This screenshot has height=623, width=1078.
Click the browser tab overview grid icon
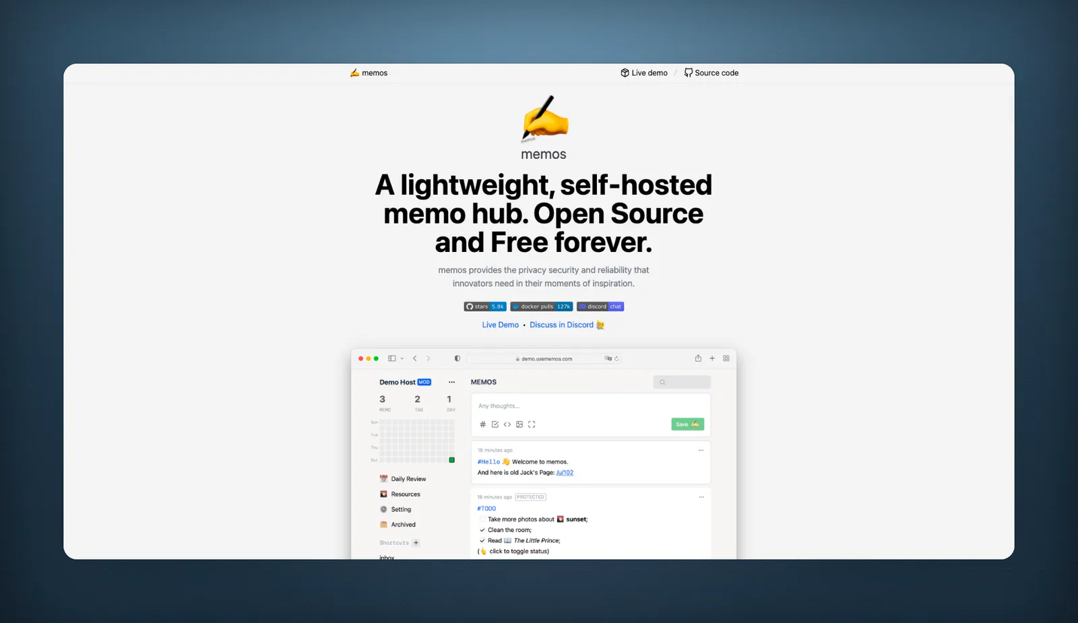pos(726,358)
